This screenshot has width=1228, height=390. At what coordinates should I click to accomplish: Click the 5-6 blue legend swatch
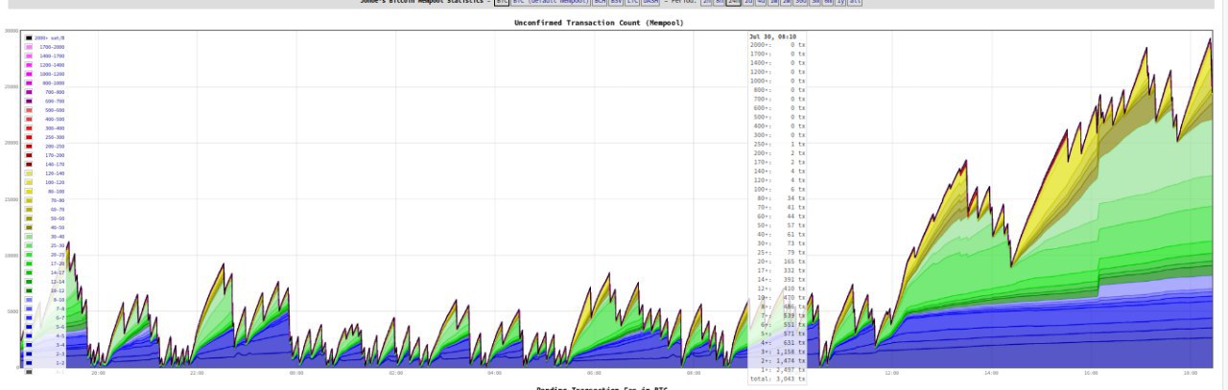pos(29,327)
